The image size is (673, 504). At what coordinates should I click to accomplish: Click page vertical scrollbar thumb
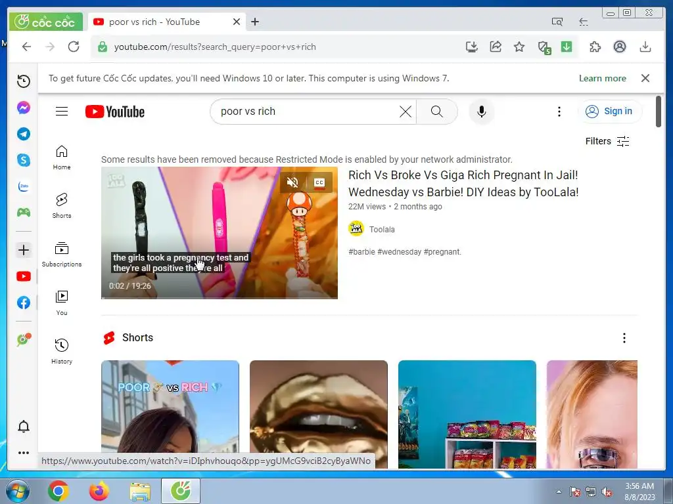(x=659, y=112)
